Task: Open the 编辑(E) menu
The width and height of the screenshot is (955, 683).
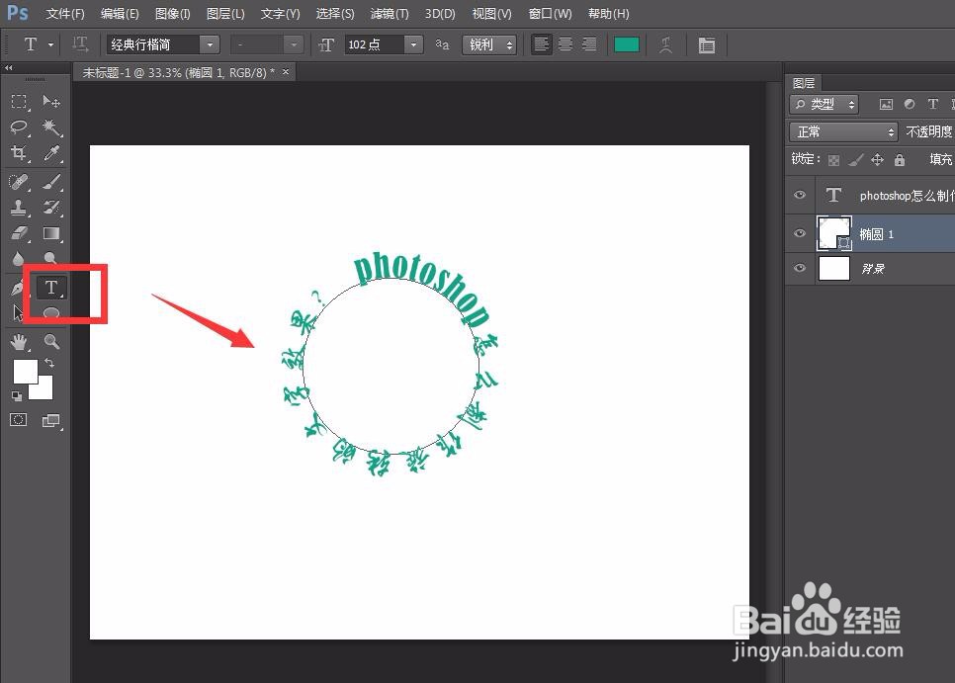Action: point(120,14)
